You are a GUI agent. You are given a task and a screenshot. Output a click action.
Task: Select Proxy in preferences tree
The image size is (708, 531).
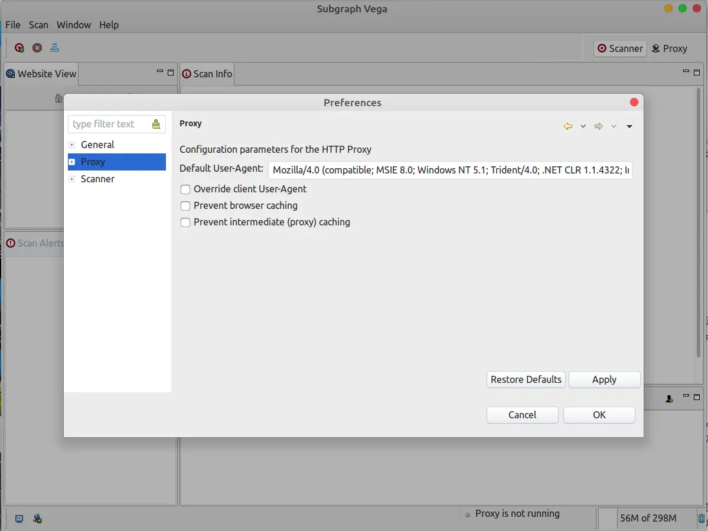click(x=93, y=162)
